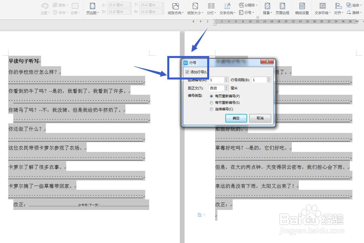
Task: Click the bottom margin 下 input field
Action: 152,5
